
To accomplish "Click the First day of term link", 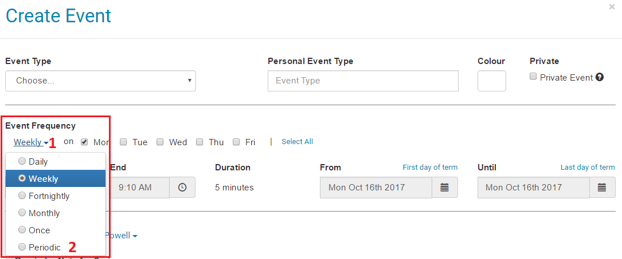I will 430,168.
